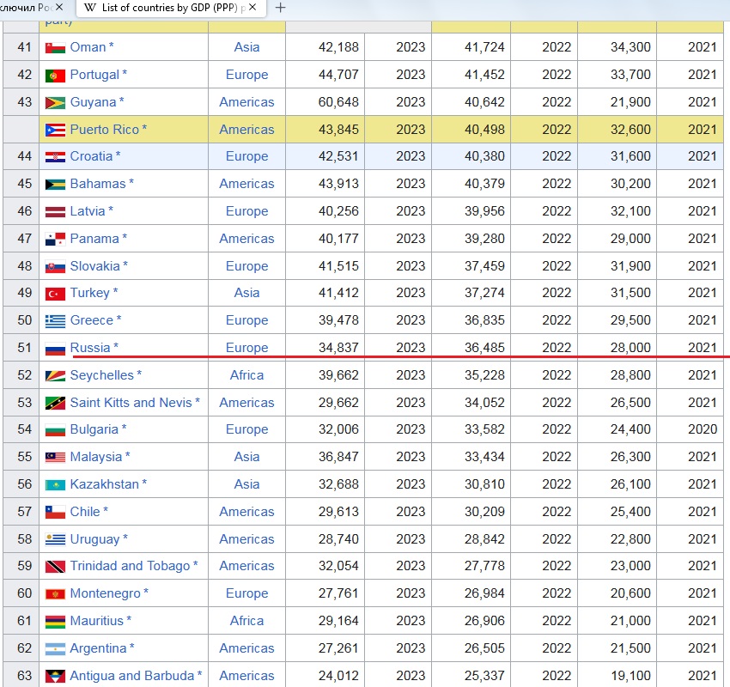730x687 pixels.
Task: Open the Seychelles country link
Action: 102,375
